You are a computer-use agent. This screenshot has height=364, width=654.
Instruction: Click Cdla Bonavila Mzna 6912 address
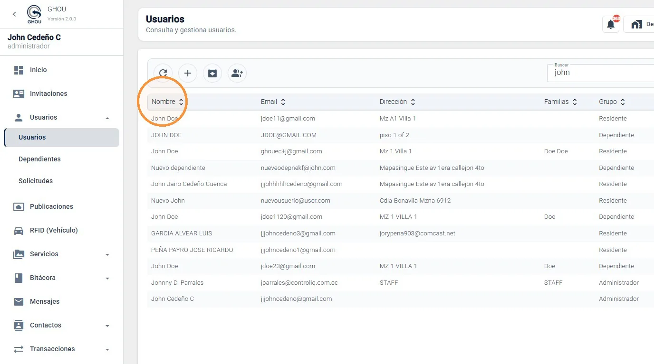coord(415,201)
